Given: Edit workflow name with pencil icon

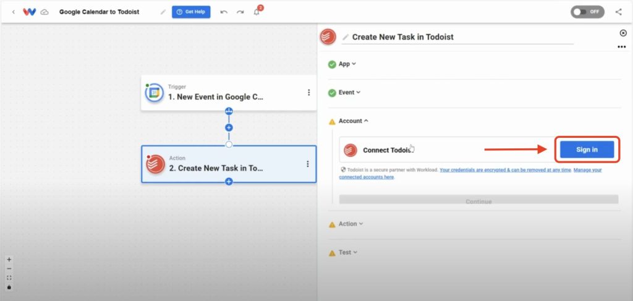Looking at the screenshot, I should point(163,12).
